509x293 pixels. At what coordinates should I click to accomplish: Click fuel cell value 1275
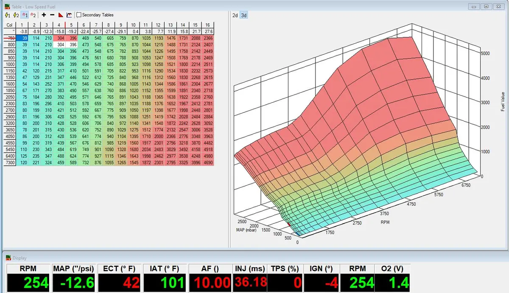pyautogui.click(x=133, y=129)
